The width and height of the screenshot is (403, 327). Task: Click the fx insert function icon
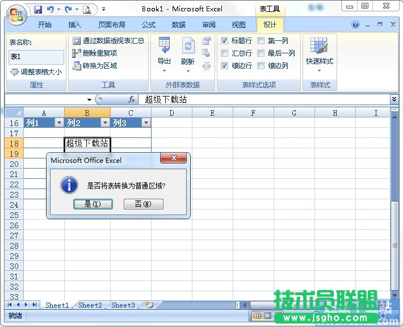pyautogui.click(x=131, y=99)
